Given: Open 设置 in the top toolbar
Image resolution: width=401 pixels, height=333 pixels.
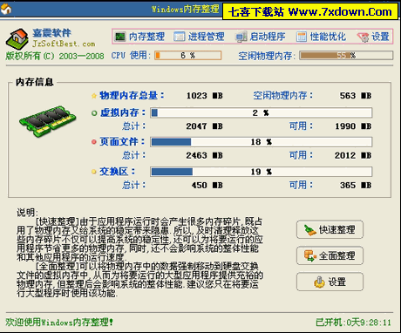Looking at the screenshot, I should [x=373, y=37].
